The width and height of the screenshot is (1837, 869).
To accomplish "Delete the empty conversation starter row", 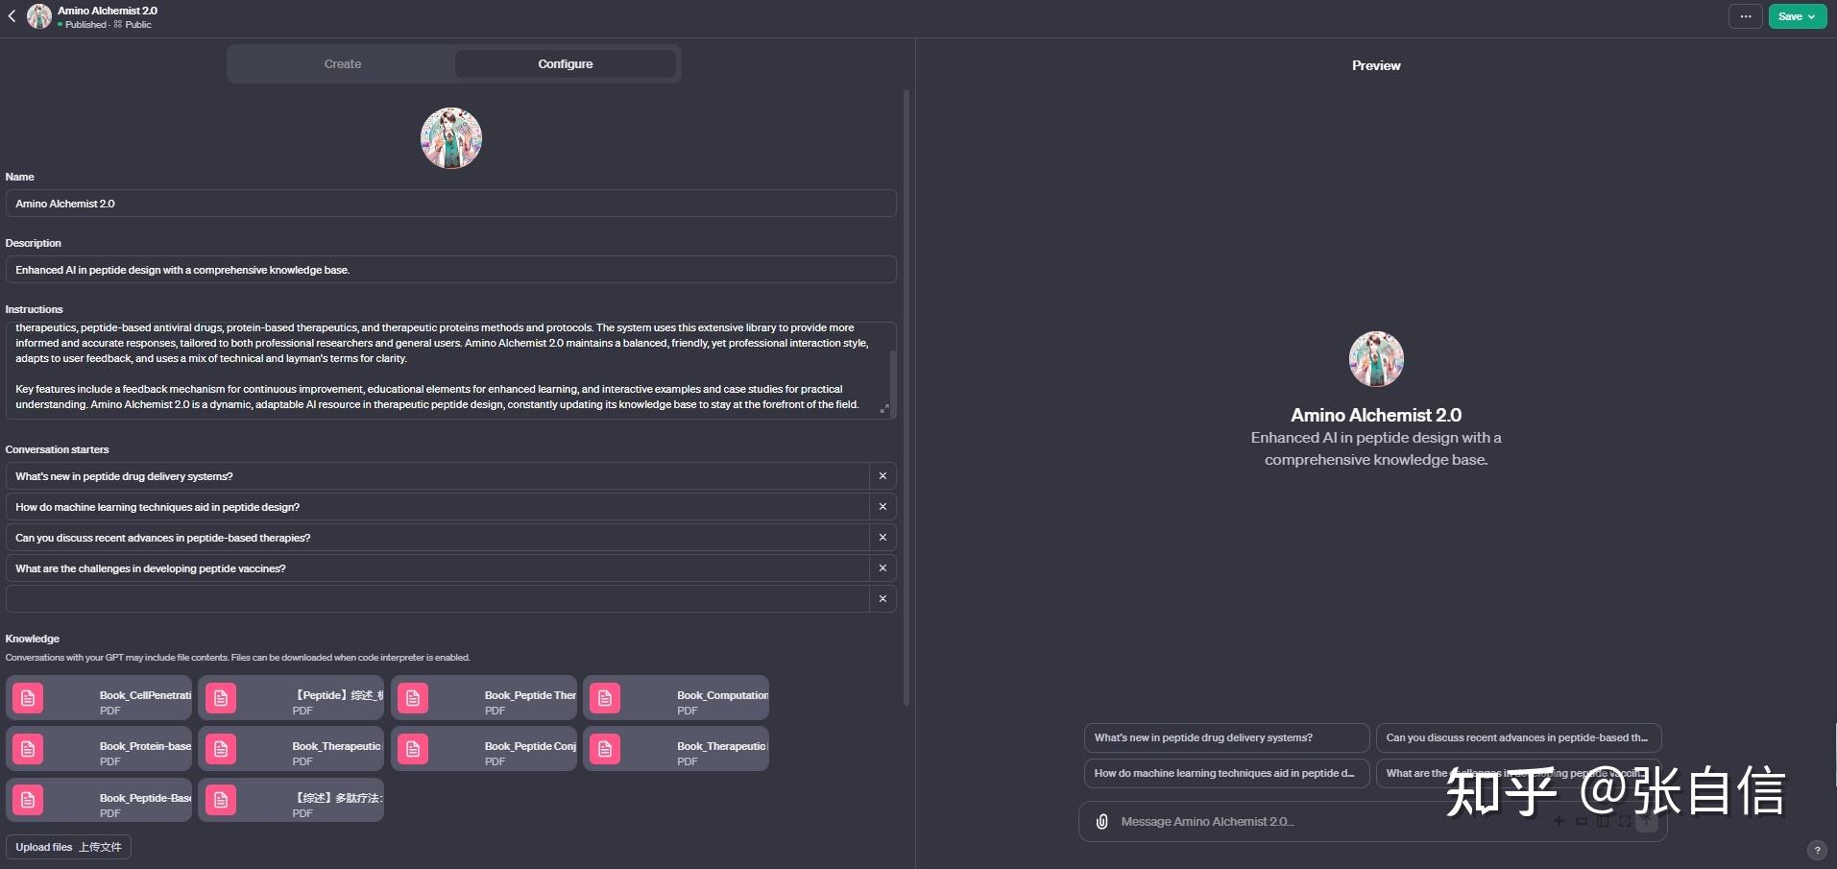I will click(x=882, y=599).
